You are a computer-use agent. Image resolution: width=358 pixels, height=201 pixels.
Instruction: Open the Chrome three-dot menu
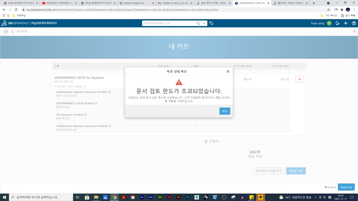tap(354, 10)
